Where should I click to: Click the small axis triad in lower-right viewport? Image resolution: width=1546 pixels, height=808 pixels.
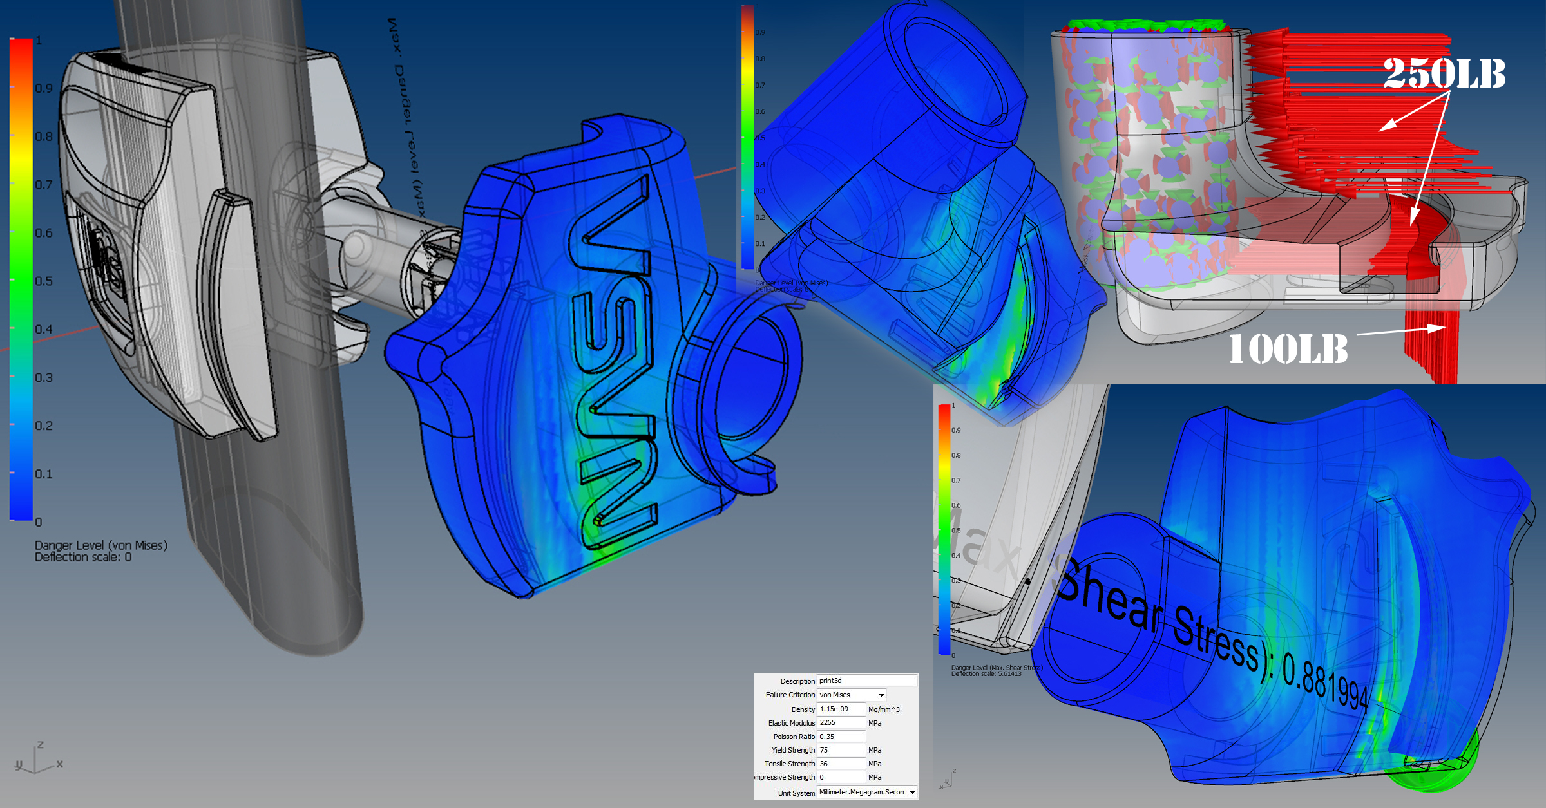click(x=948, y=780)
